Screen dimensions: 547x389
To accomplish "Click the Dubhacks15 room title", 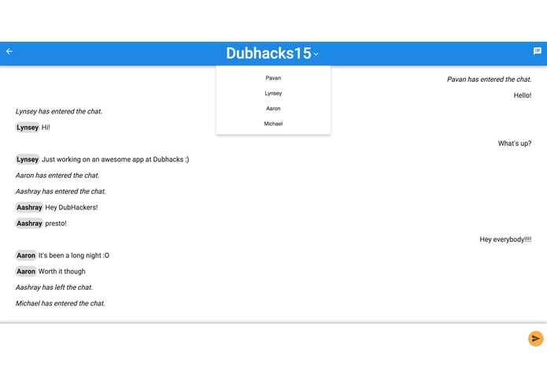I will (x=268, y=54).
